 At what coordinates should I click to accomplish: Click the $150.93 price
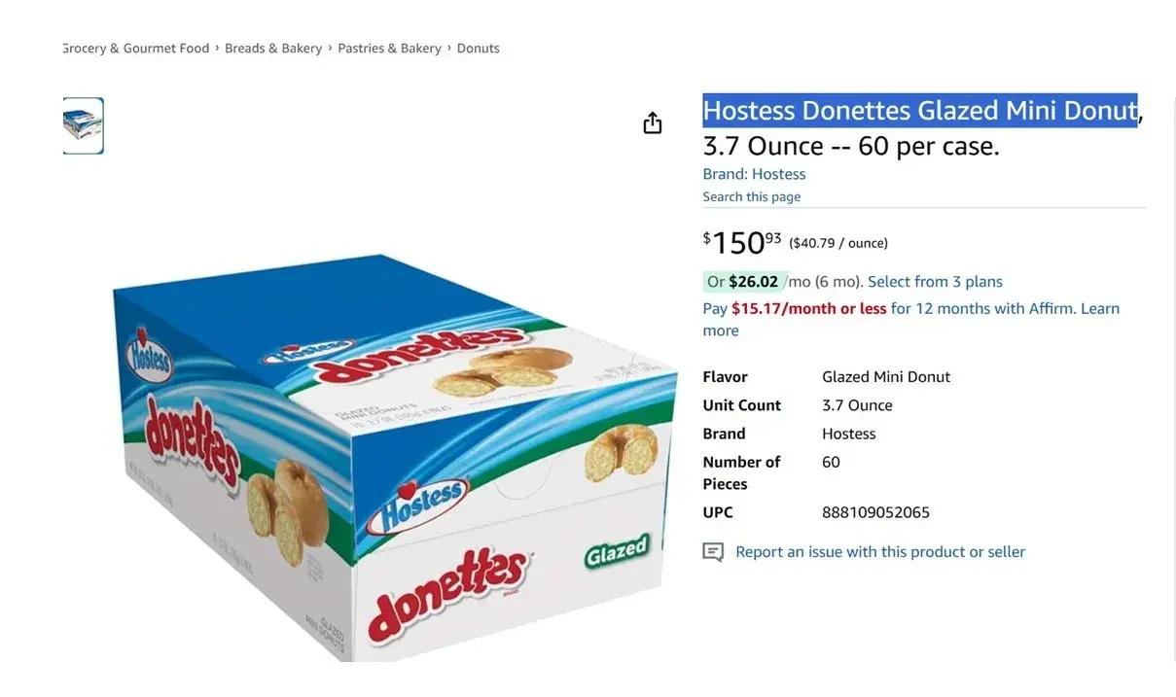pos(742,242)
